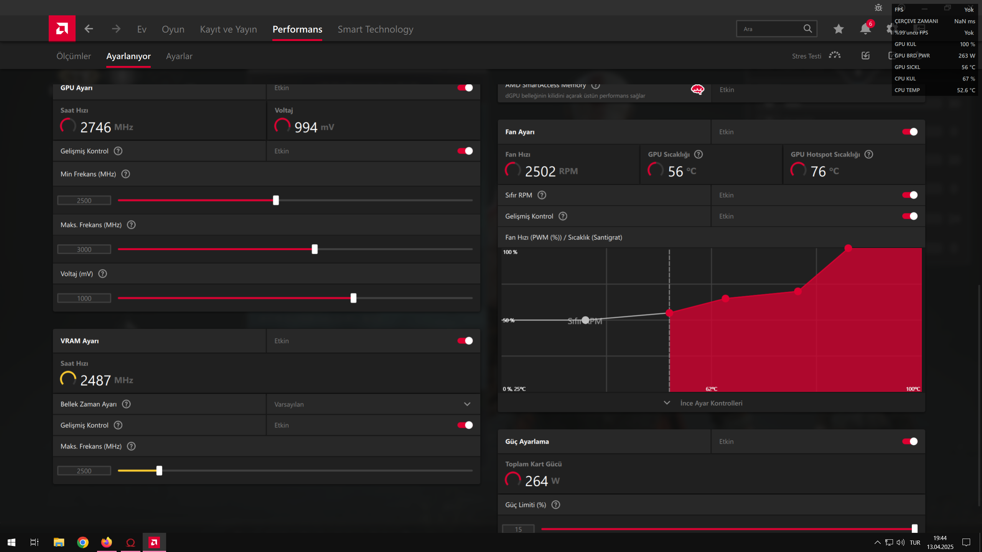Click the Stres Testi gauge icon
Image resolution: width=982 pixels, height=552 pixels.
click(x=835, y=56)
